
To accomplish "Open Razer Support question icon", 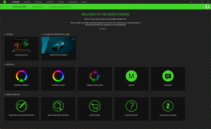I will pyautogui.click(x=131, y=106).
